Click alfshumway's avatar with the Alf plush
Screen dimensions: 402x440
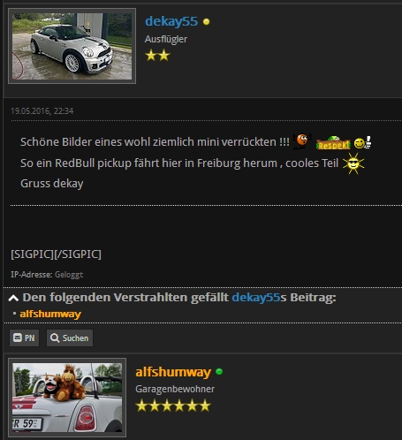point(67,398)
